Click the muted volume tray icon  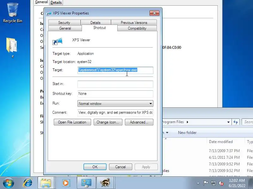coord(221,183)
